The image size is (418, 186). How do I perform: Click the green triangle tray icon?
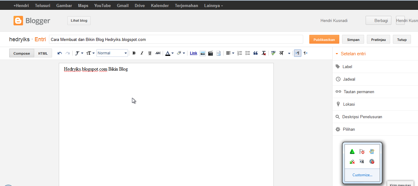(x=352, y=151)
